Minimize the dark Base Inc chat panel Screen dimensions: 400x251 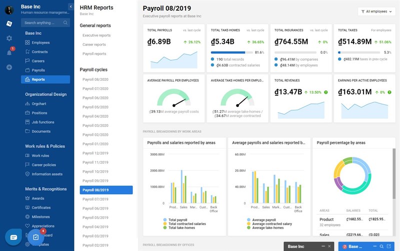coord(322,247)
